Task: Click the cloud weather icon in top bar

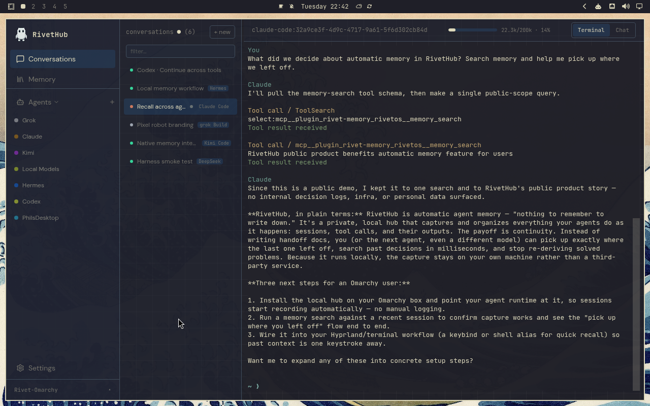Action: click(x=359, y=7)
